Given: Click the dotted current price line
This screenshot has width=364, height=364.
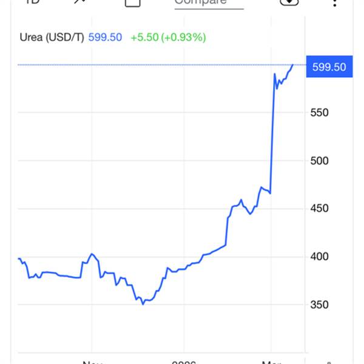Looking at the screenshot, I should (x=152, y=64).
